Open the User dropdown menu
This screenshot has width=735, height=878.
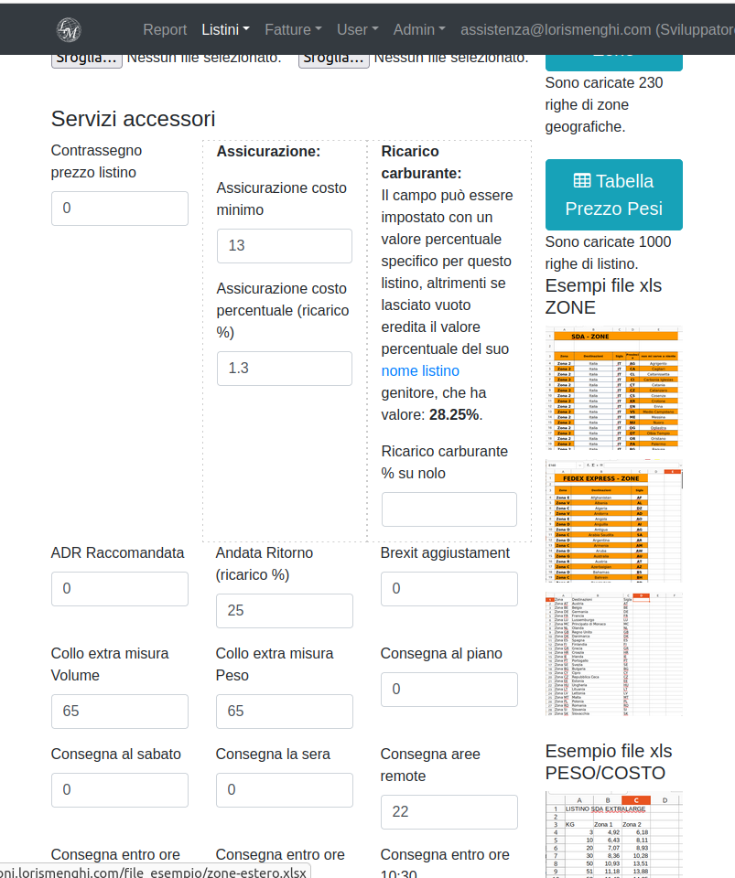pos(357,29)
